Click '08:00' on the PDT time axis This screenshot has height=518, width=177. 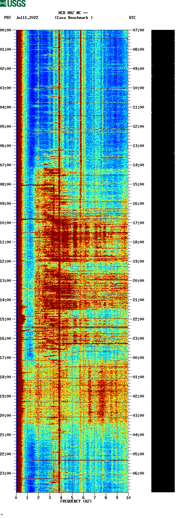[x=5, y=184]
